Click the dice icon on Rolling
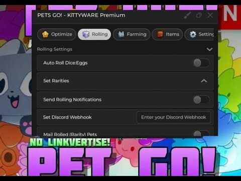This screenshot has height=181, width=241. 86,34
